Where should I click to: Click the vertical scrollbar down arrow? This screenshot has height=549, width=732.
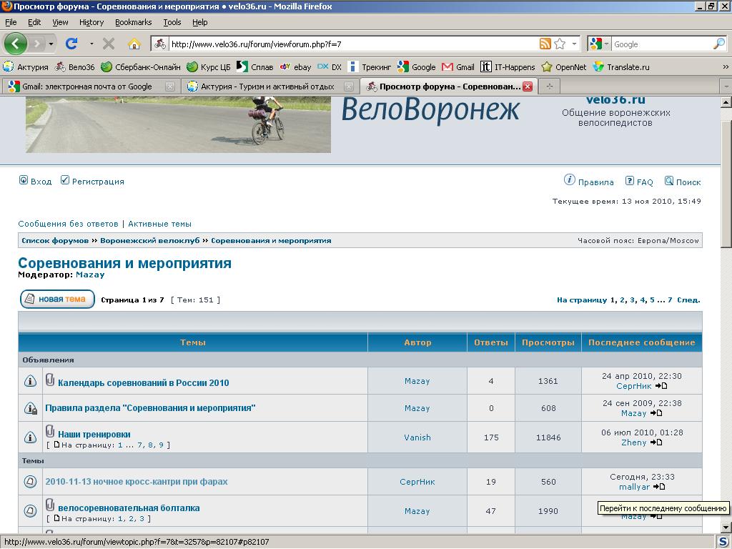(x=726, y=528)
